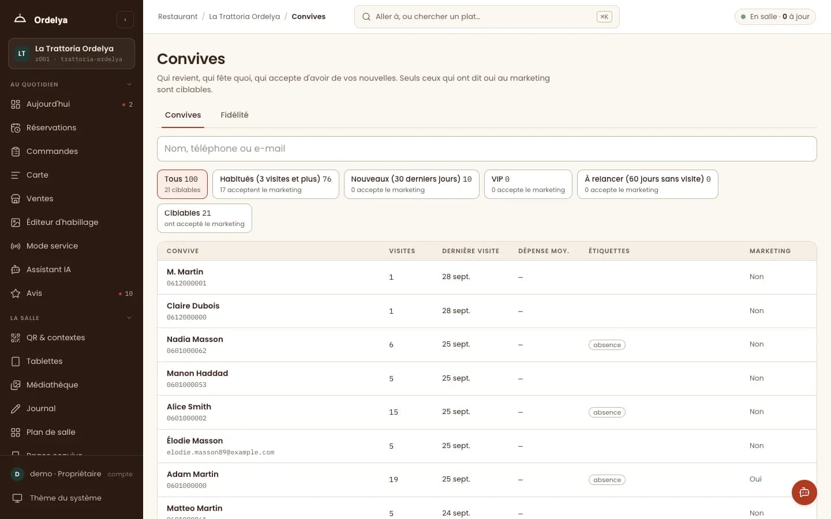Open the Mode service broadcast icon
Viewport: 831px width, 519px height.
pos(16,246)
